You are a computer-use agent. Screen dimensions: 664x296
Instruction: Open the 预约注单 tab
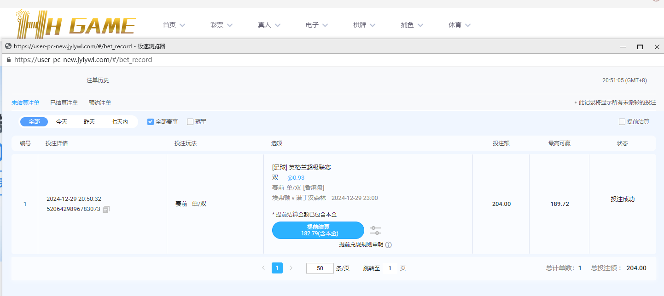pos(100,103)
